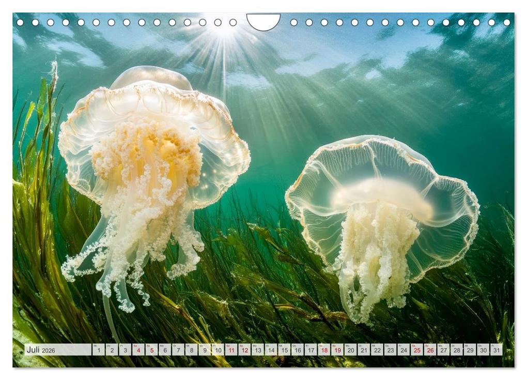Pick day 29 in the date strip

point(470,350)
